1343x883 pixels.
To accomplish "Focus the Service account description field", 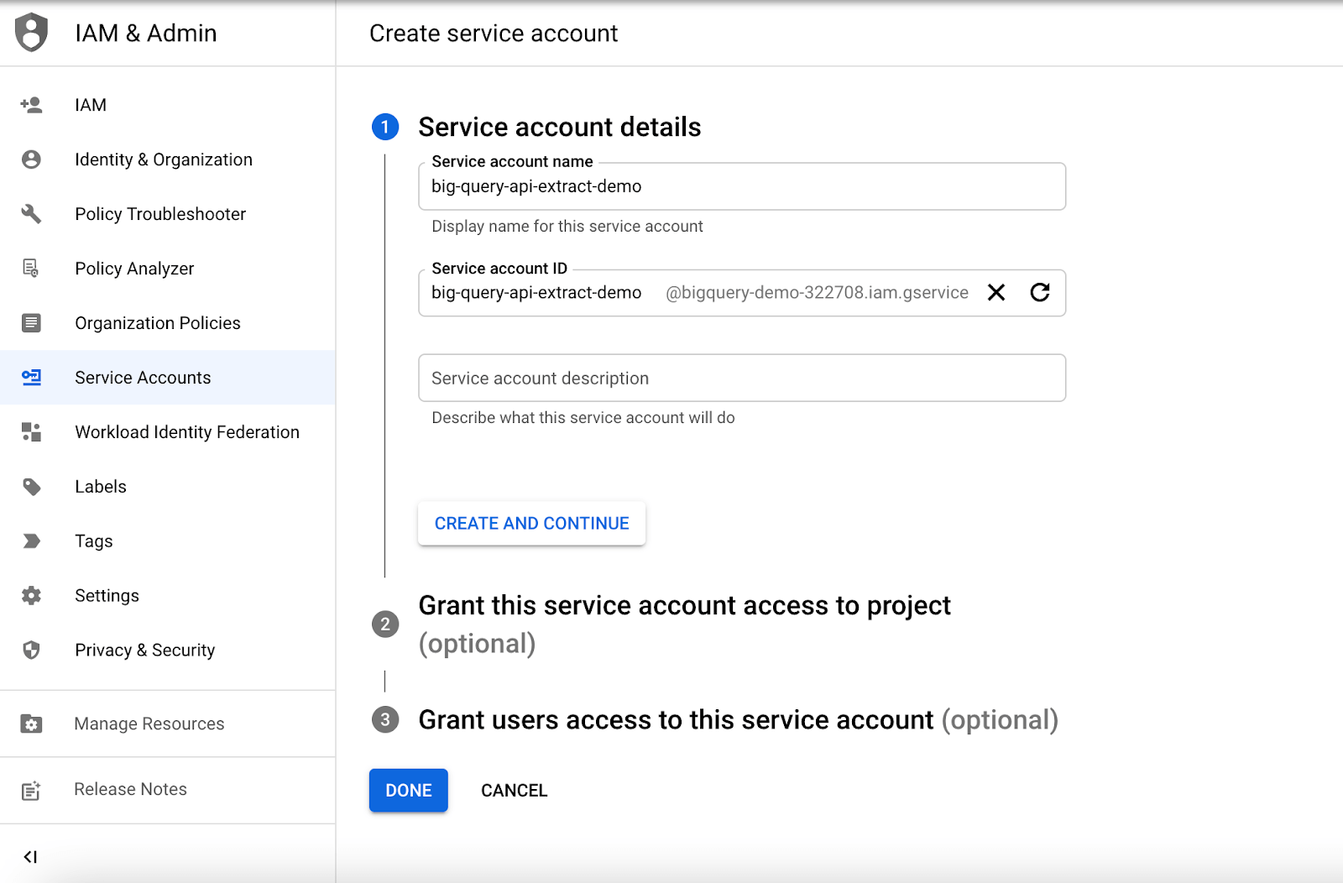I will [742, 379].
